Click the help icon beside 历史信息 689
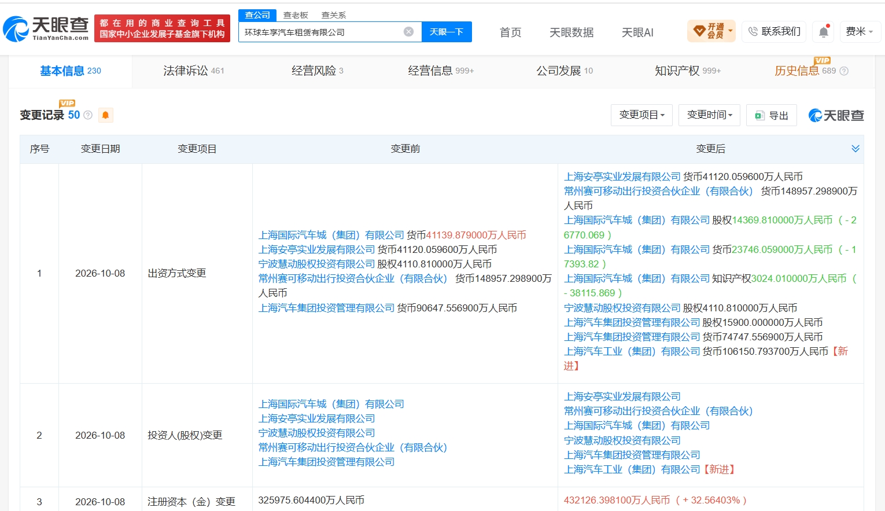 [844, 71]
